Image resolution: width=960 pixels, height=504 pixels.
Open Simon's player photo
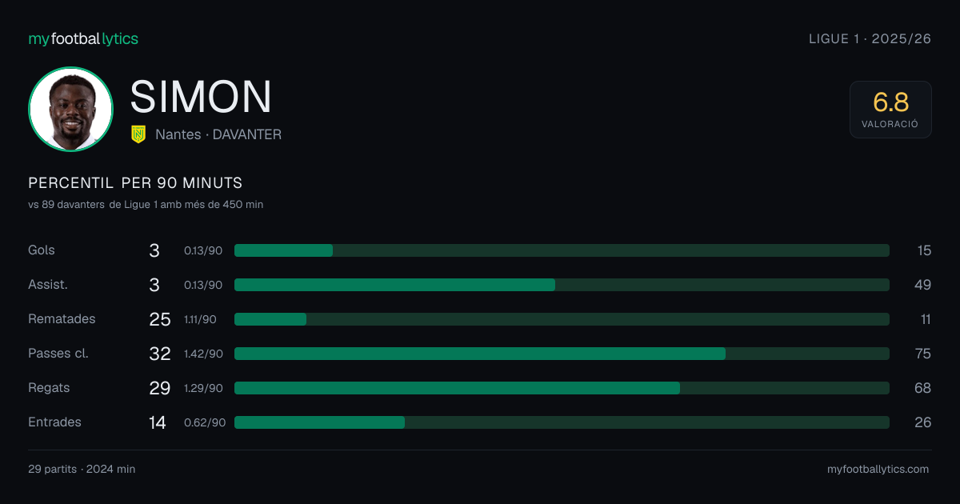coord(70,109)
